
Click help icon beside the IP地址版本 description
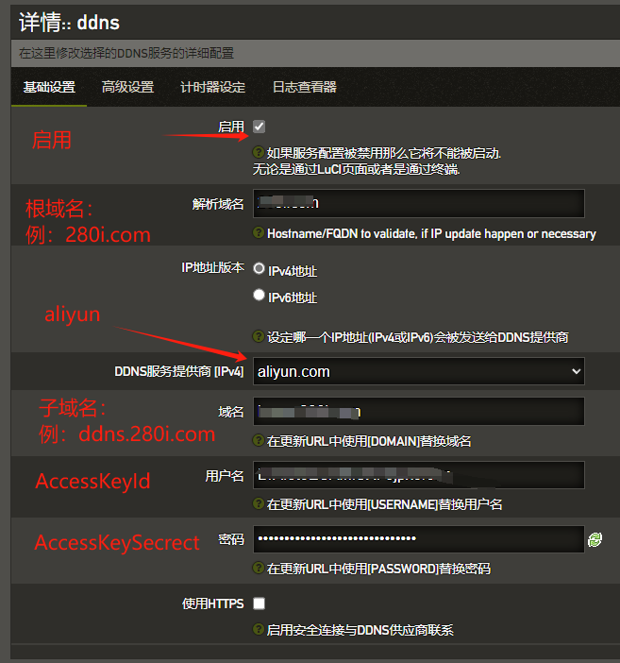(258, 336)
